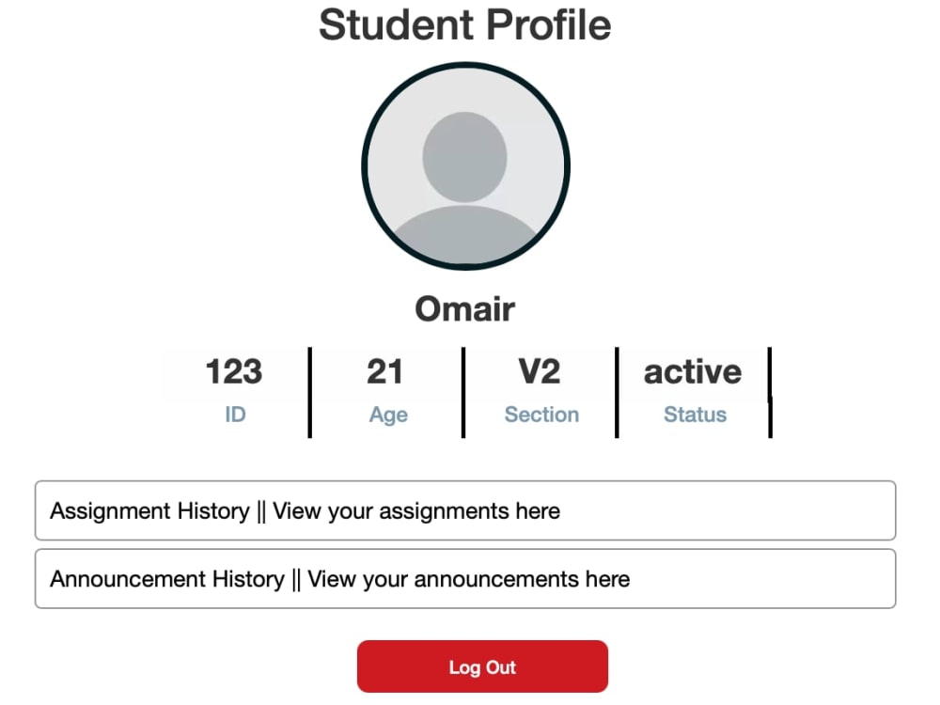Click the profile avatar placeholder icon
Screen dimensions: 940x705
(466, 166)
